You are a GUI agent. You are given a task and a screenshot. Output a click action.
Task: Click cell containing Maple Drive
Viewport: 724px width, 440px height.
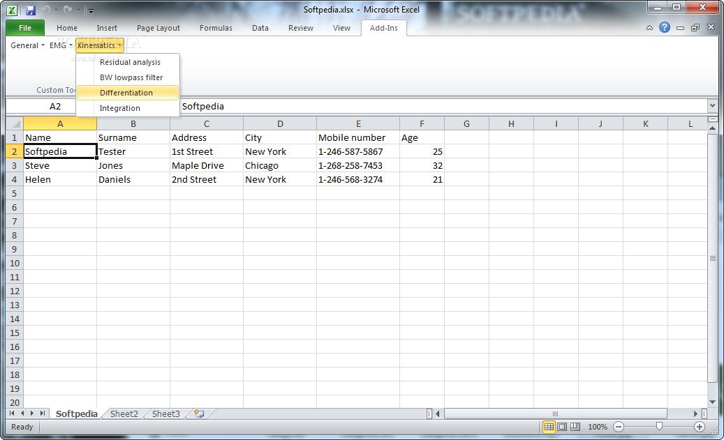207,165
